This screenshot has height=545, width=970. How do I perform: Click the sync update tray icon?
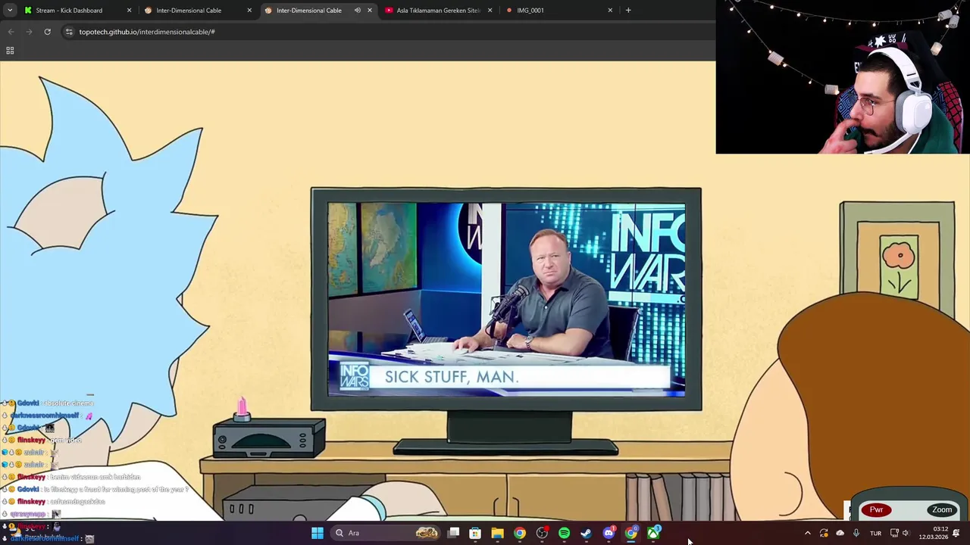click(824, 533)
